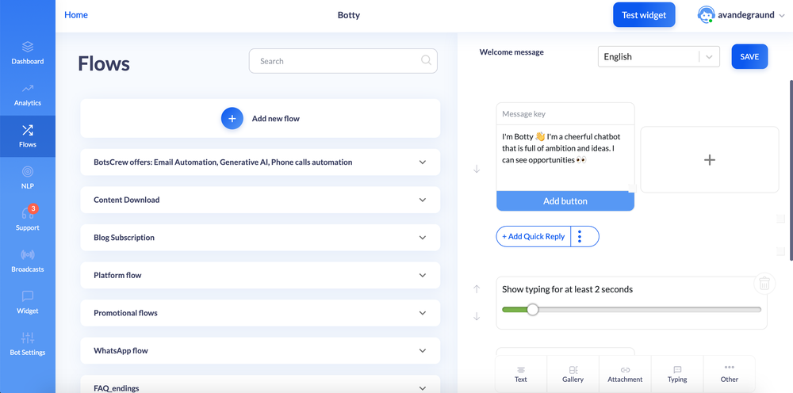Click Add button on message card
Image resolution: width=793 pixels, height=393 pixels.
click(565, 201)
